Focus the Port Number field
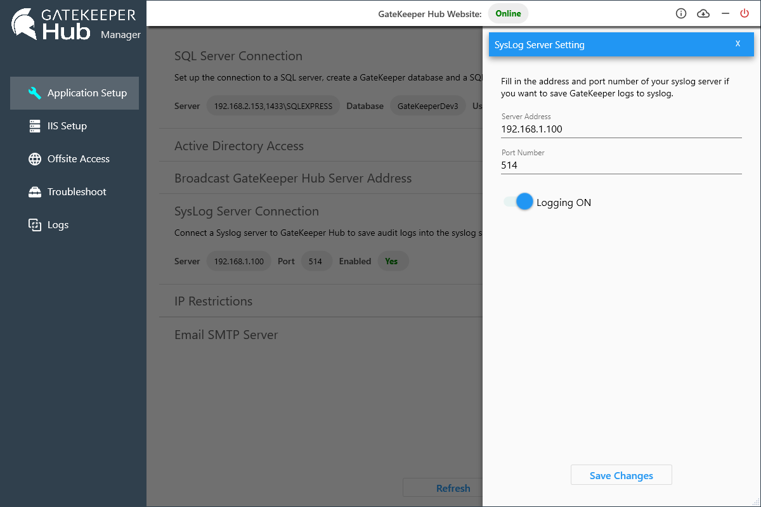Screen dimensions: 761x507 621,165
